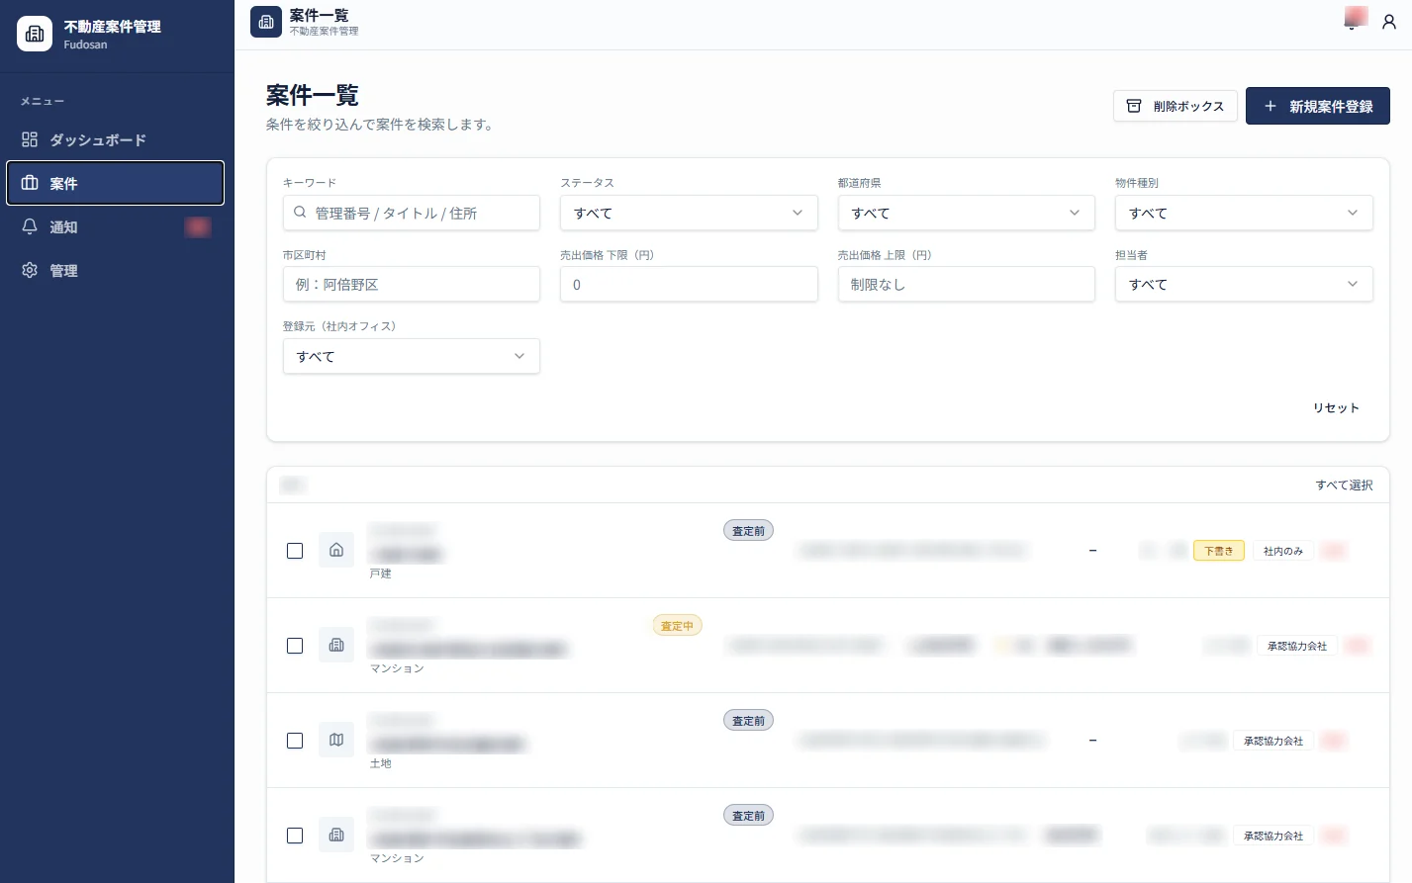Screen dimensions: 1412x883
Task: Expand the 登録元(社内オフィス) dropdown
Action: tap(412, 356)
